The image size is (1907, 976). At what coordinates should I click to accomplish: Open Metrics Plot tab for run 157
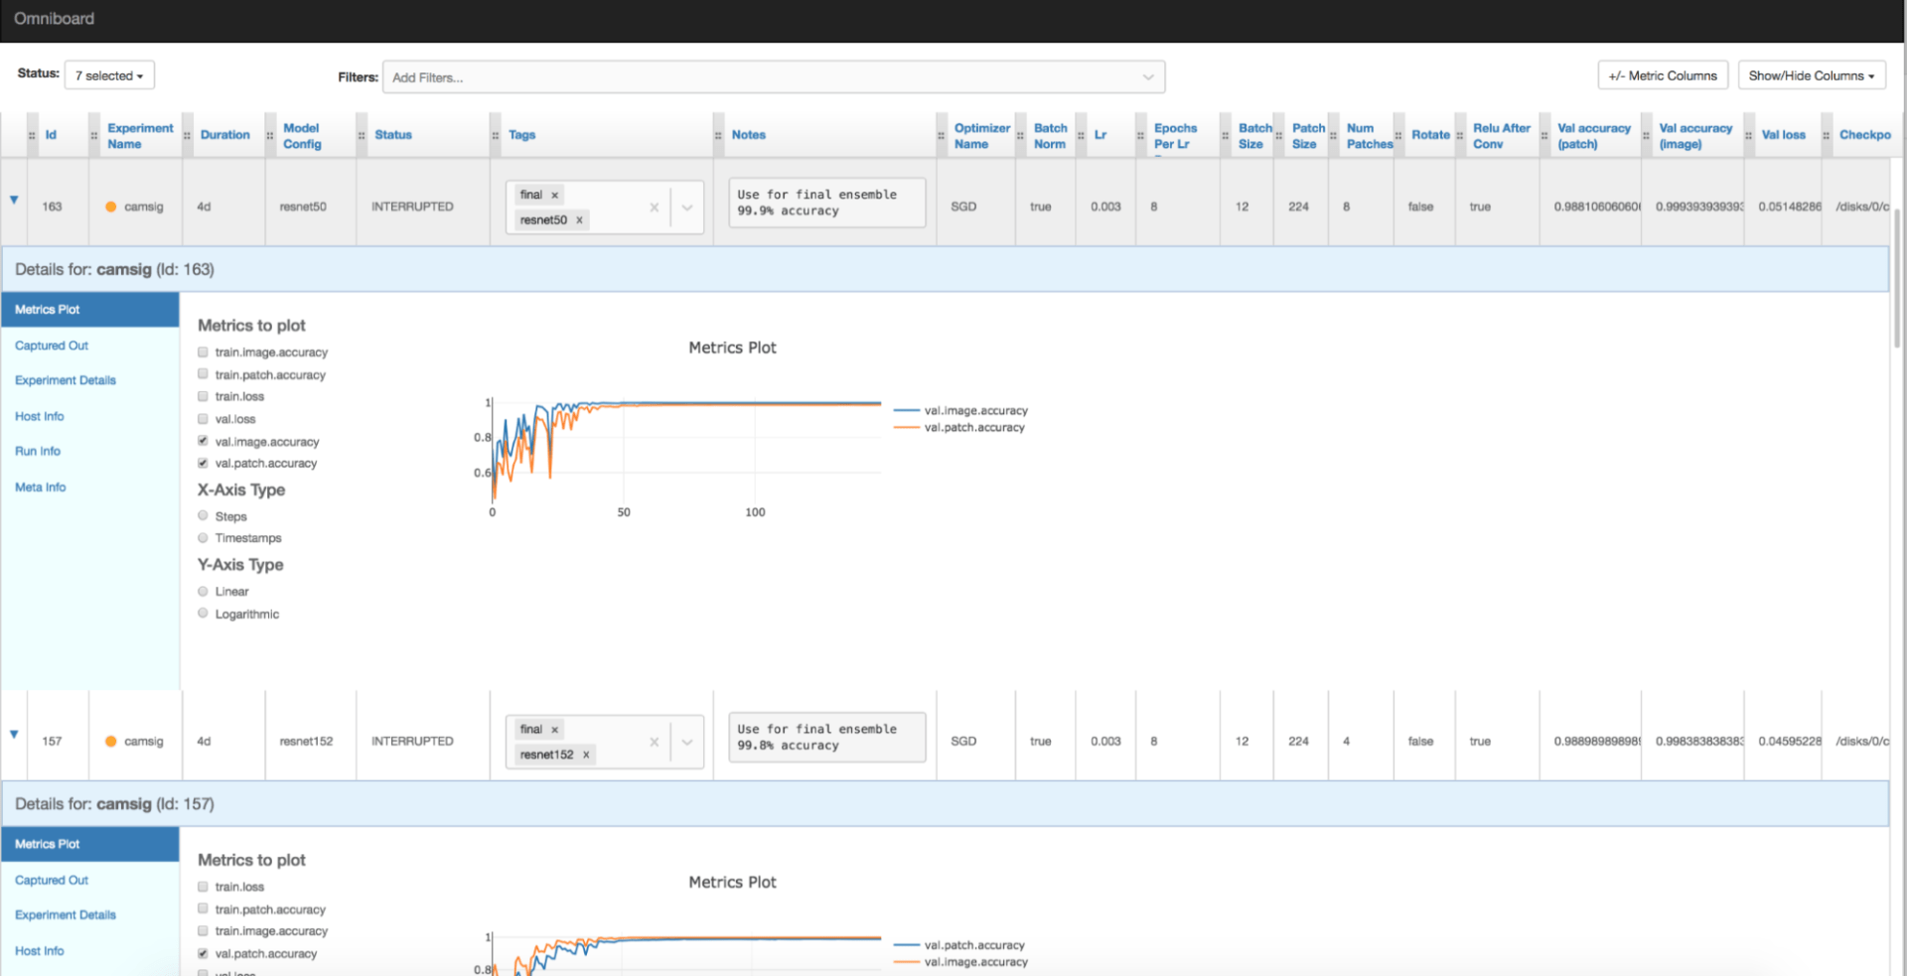pos(90,844)
